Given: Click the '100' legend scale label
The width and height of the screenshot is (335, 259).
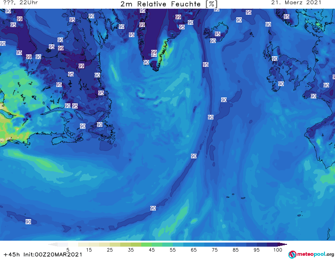Looking at the screenshot, I should [x=278, y=250].
